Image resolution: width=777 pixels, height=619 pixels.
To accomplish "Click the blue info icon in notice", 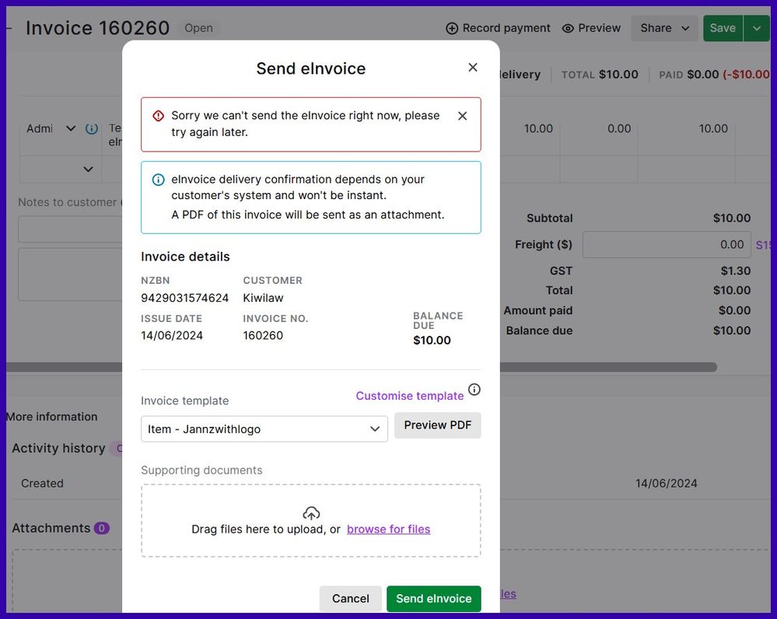I will click(x=159, y=180).
